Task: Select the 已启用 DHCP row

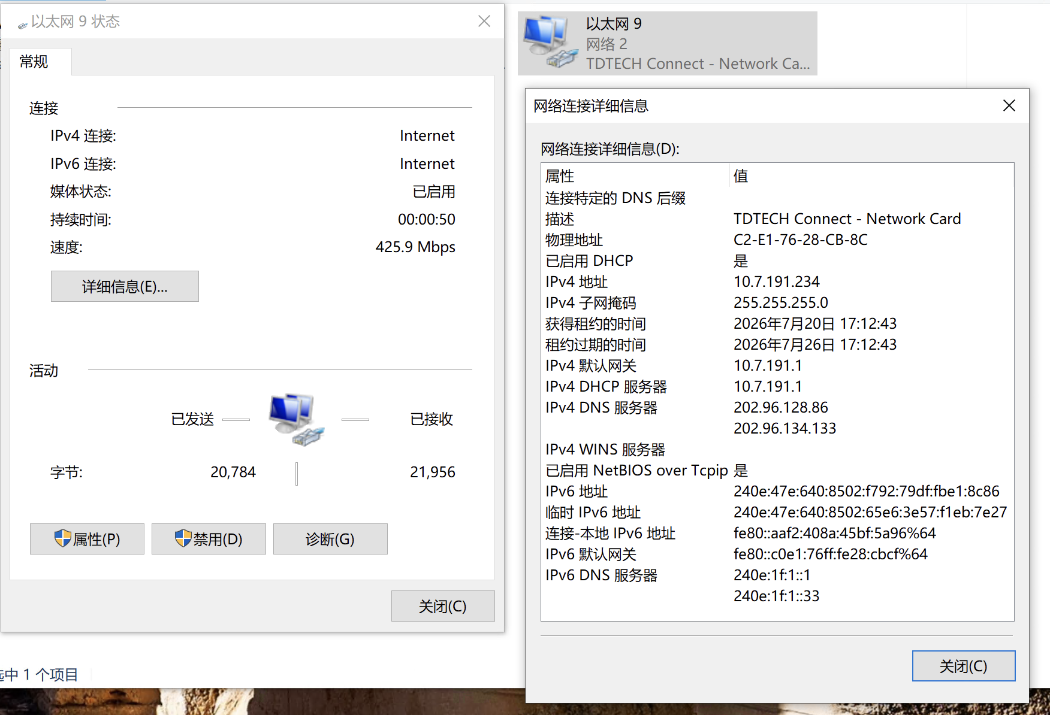Action: 777,260
